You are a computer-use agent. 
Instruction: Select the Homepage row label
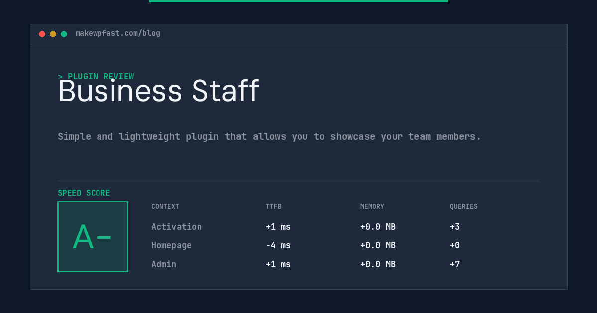pyautogui.click(x=171, y=245)
